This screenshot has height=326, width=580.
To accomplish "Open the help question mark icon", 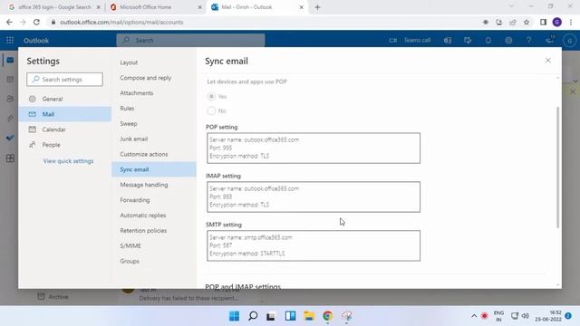I will [529, 40].
